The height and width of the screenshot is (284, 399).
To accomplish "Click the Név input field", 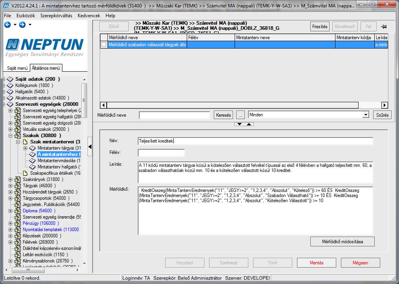I will point(255,141).
